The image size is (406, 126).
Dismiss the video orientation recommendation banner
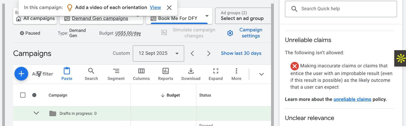pos(169,8)
